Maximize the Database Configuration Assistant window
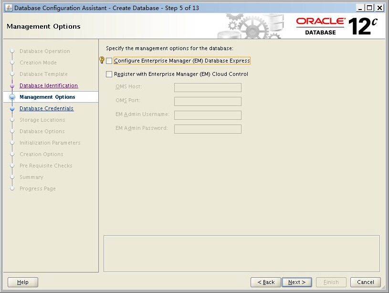This screenshot has height=293, width=389. click(x=370, y=8)
